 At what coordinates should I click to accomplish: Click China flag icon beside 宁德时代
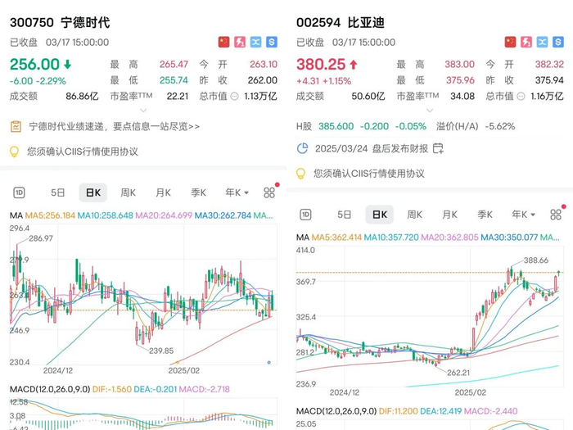224,42
